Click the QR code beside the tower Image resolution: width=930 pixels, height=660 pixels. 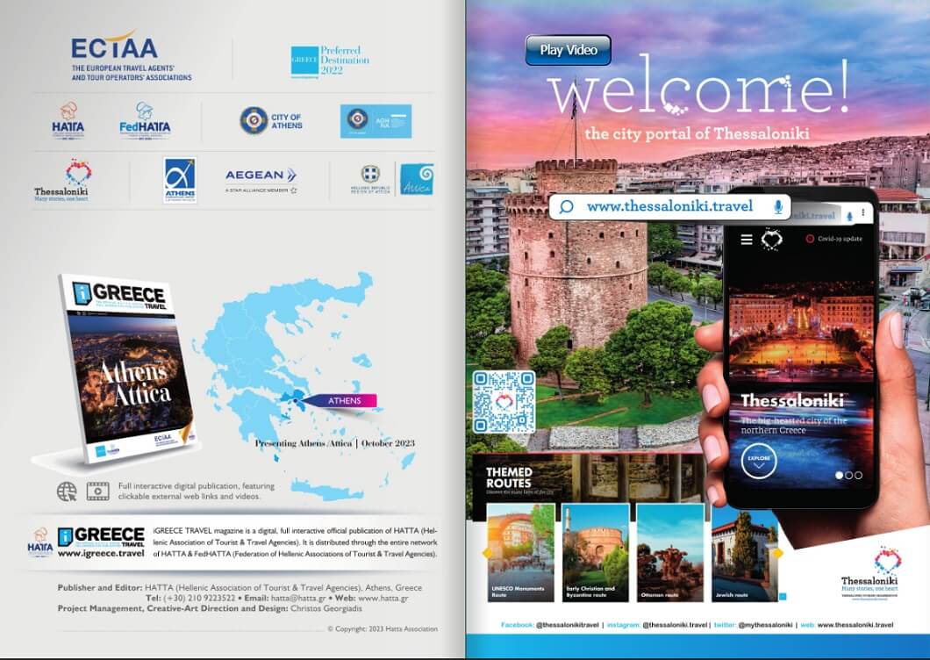pyautogui.click(x=504, y=401)
